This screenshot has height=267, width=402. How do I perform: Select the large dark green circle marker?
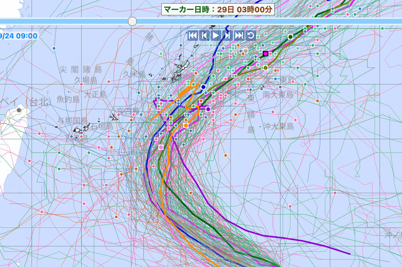coord(290,37)
